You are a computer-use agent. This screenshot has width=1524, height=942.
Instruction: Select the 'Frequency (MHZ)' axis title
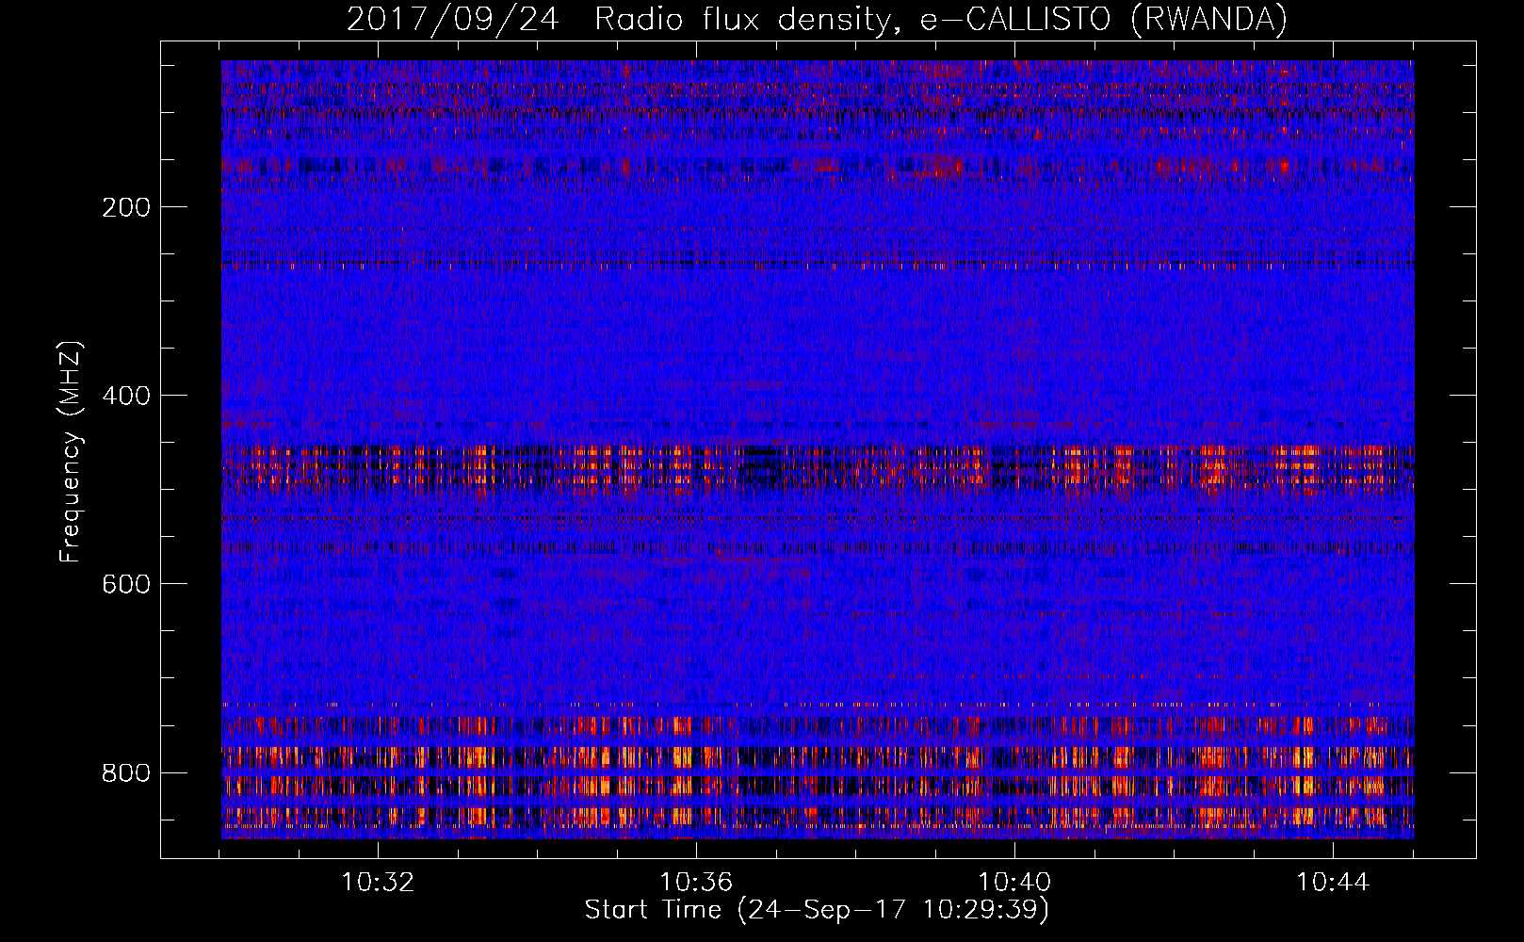click(71, 452)
